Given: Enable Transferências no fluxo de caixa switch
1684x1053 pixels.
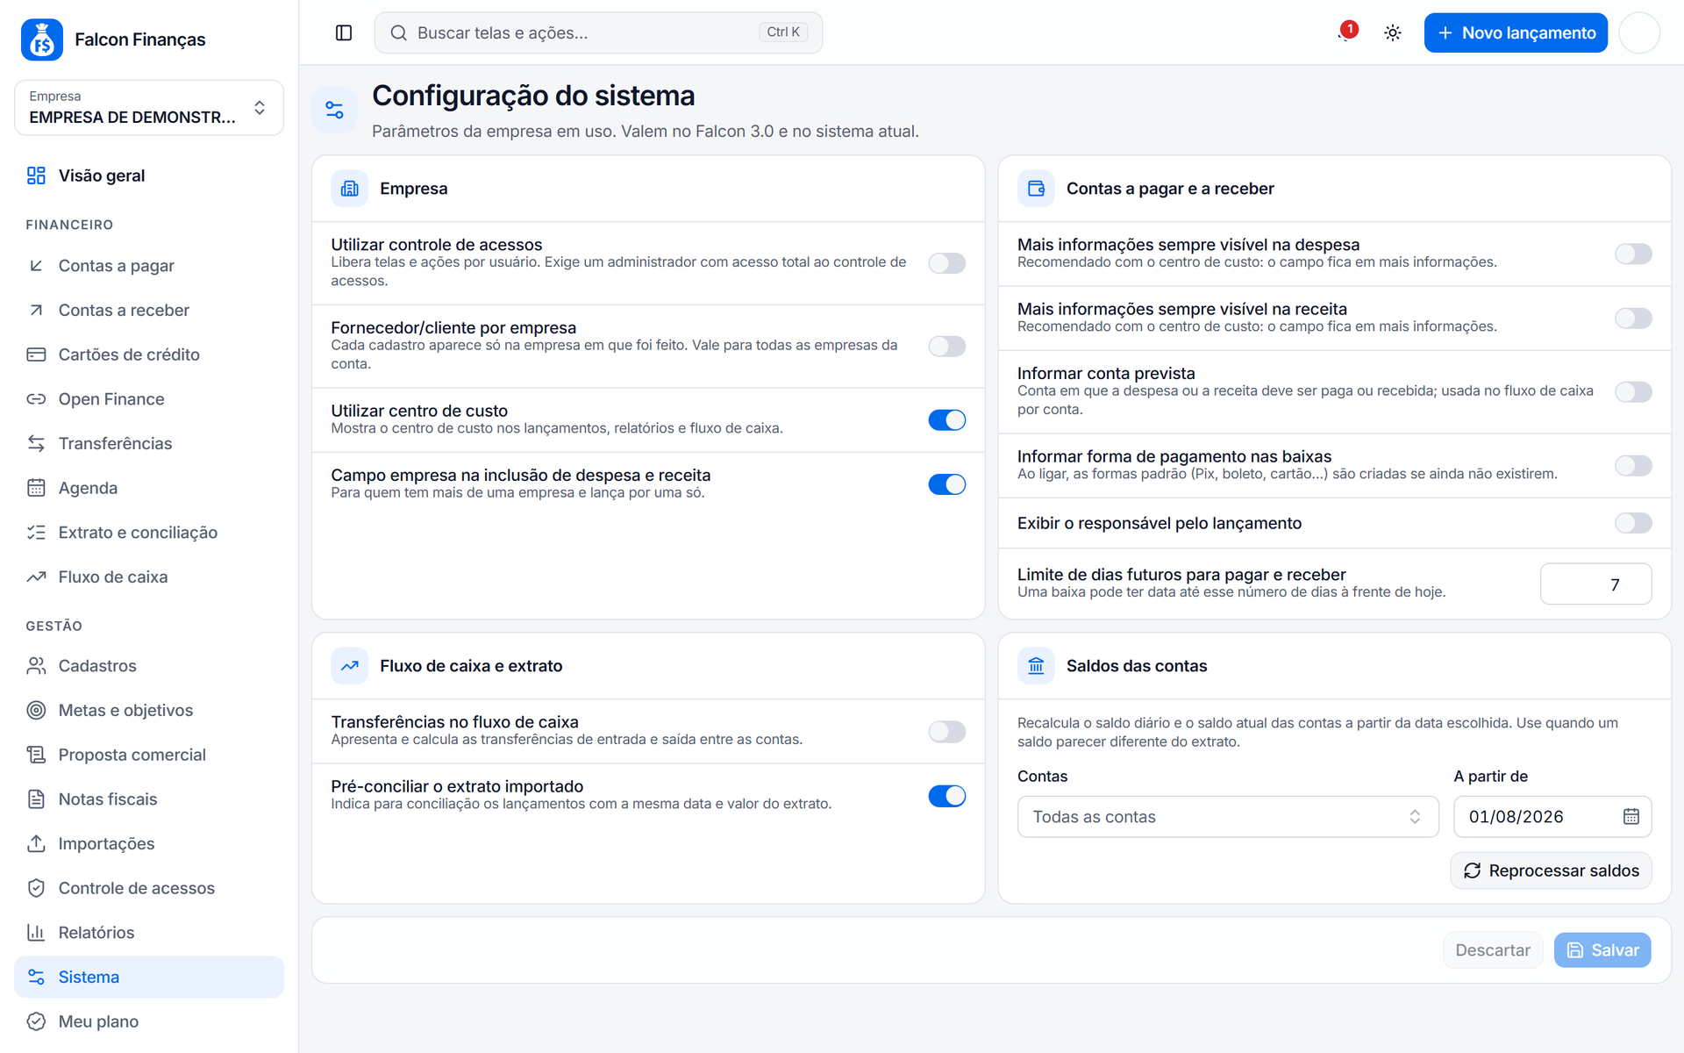Looking at the screenshot, I should [947, 732].
